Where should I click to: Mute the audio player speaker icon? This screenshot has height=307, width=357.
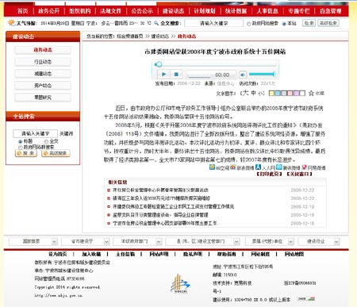[x=243, y=75]
